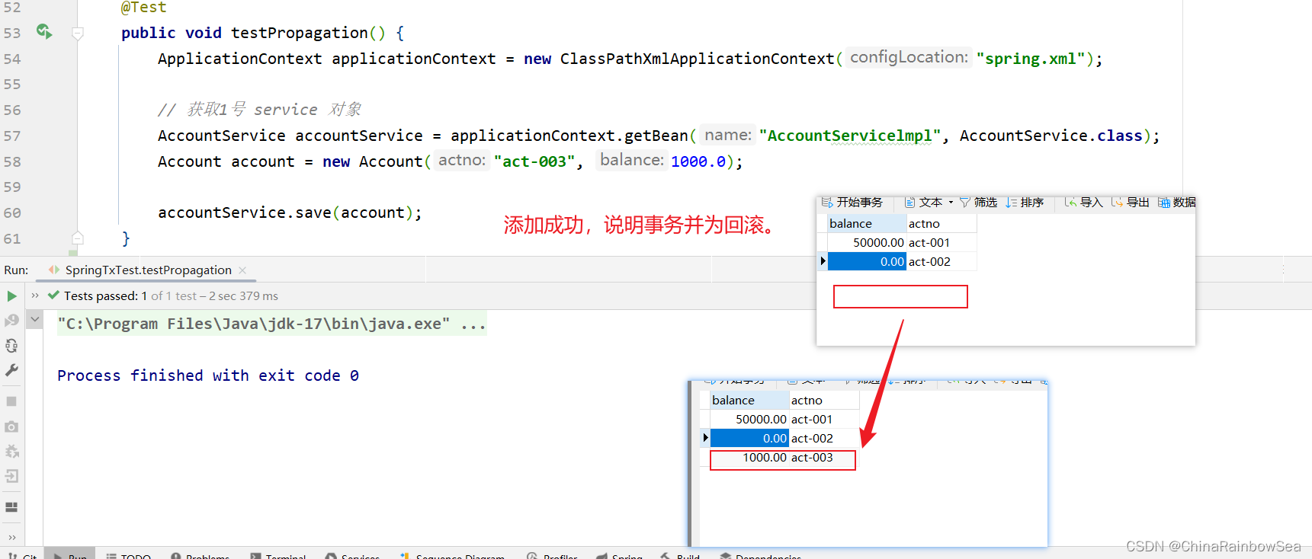Click the row pointer arrow in lower table

click(x=705, y=438)
